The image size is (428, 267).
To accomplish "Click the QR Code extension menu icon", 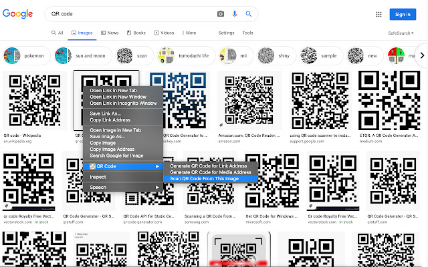I will 92,166.
